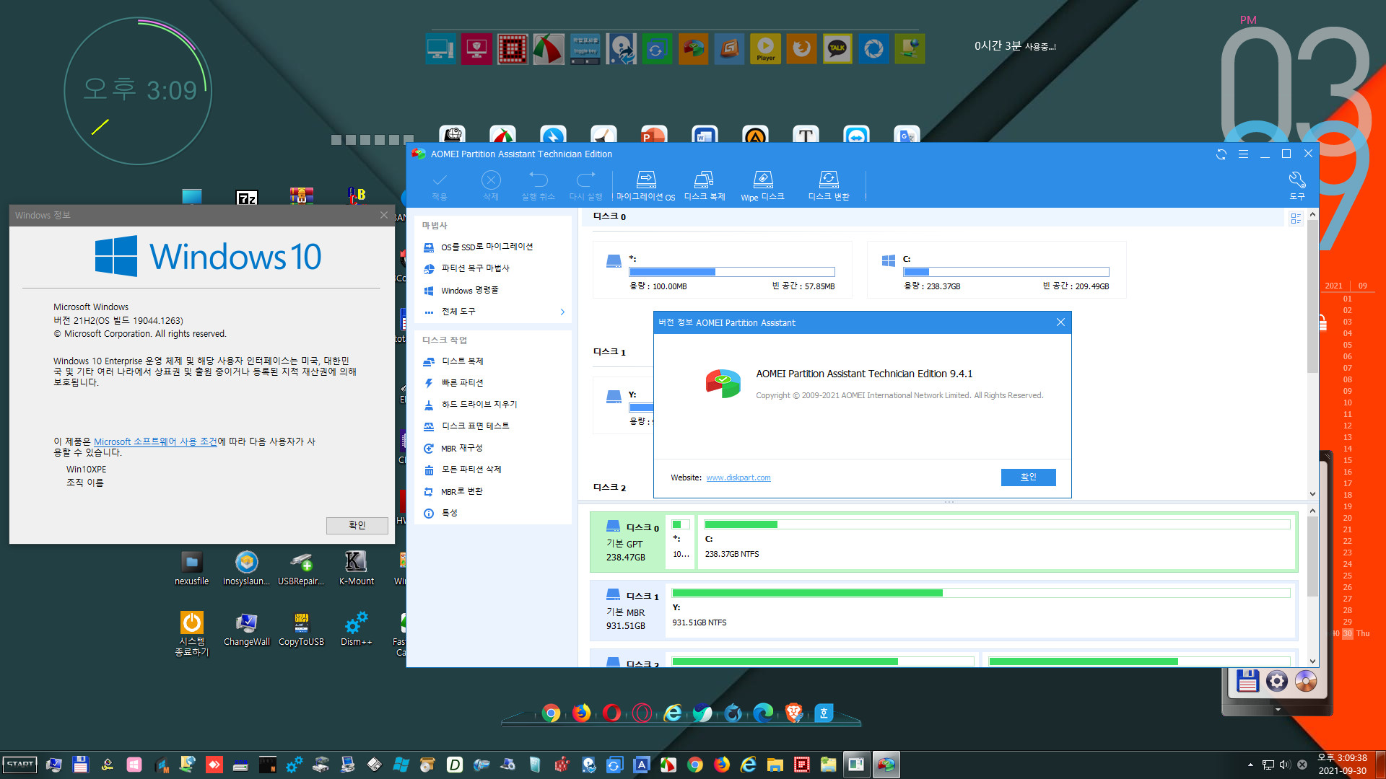
Task: Open Dism++ desktop shortcut
Action: click(x=356, y=629)
